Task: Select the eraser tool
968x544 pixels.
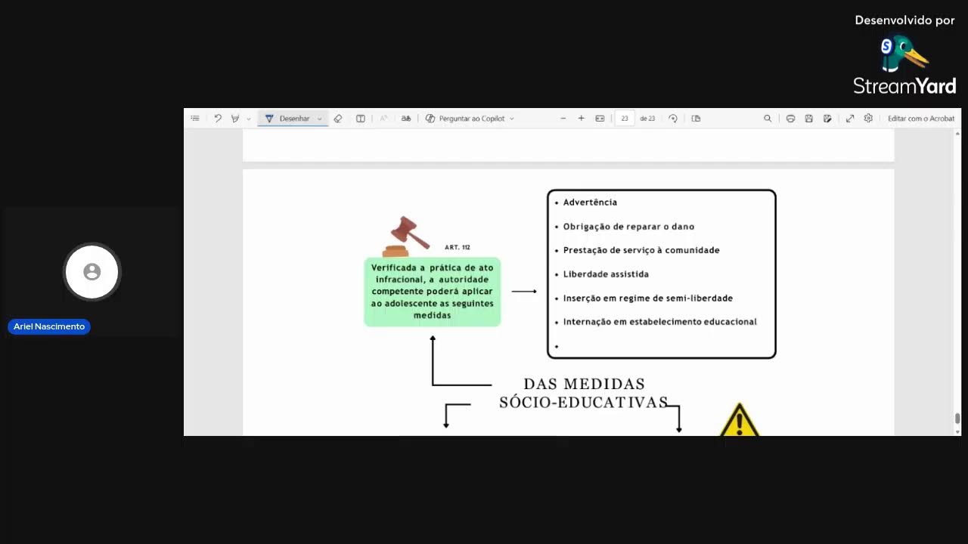Action: tap(338, 119)
